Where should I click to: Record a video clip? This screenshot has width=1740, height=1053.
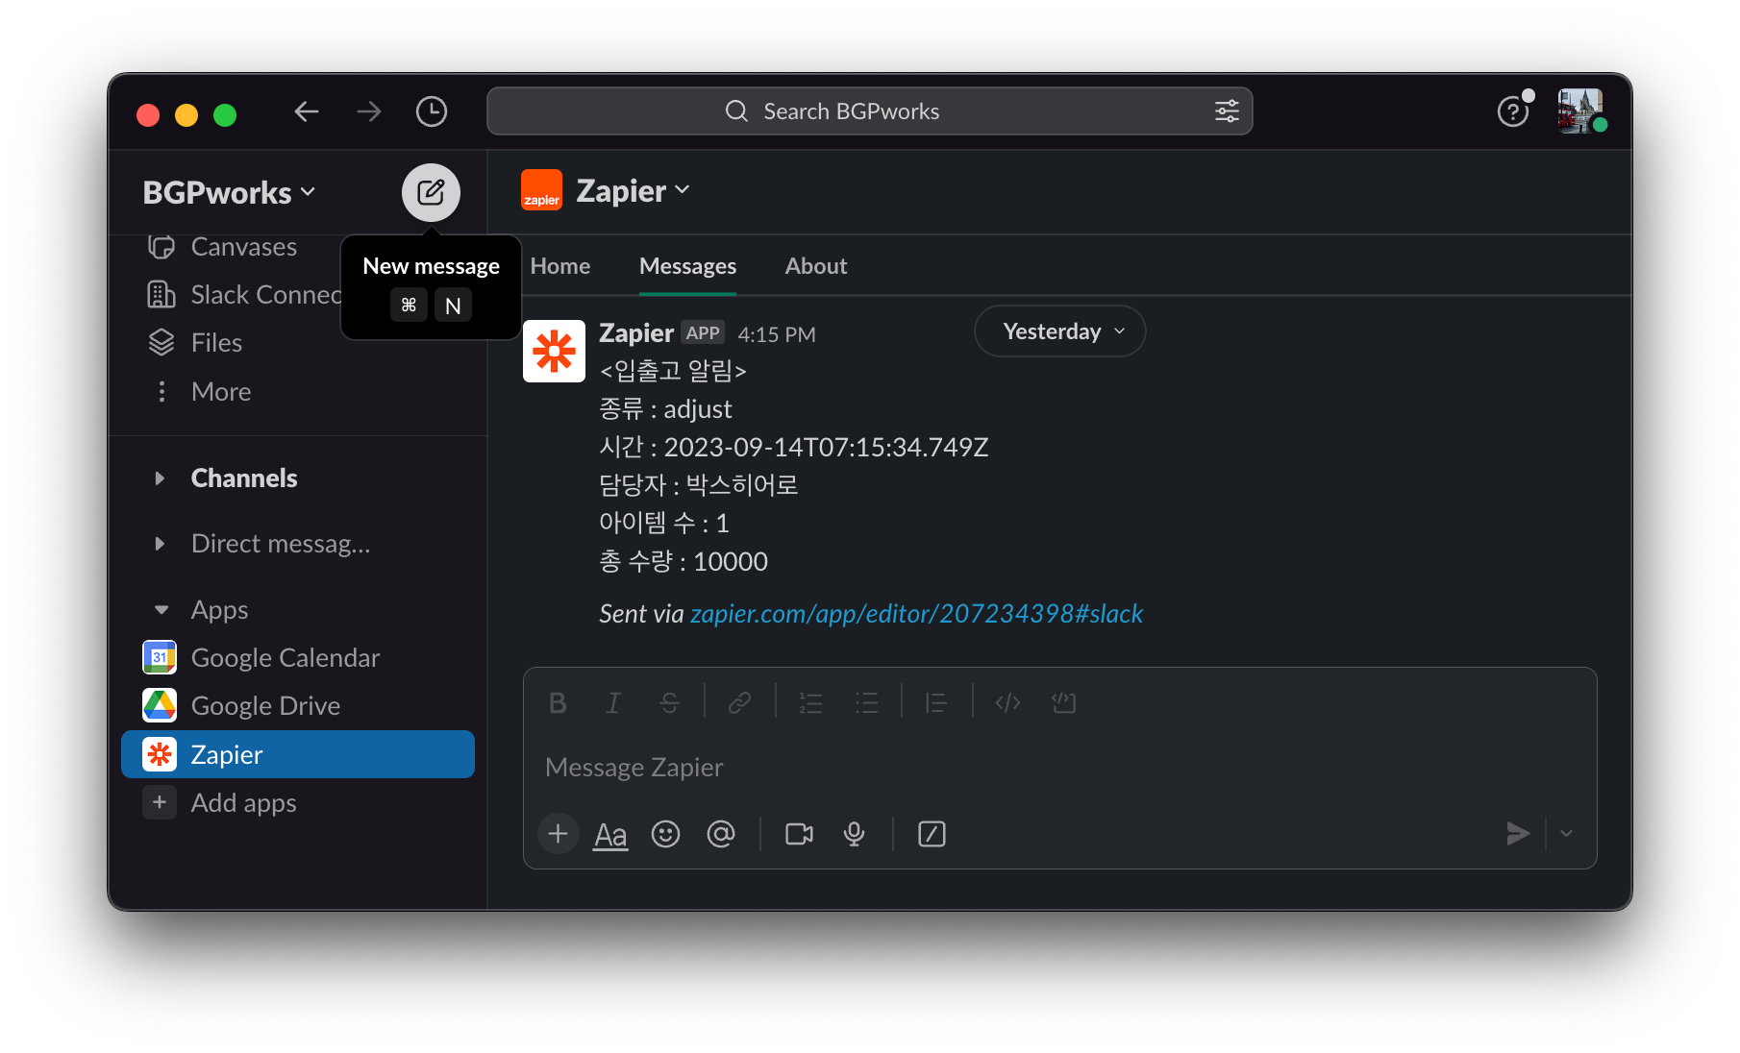[799, 834]
